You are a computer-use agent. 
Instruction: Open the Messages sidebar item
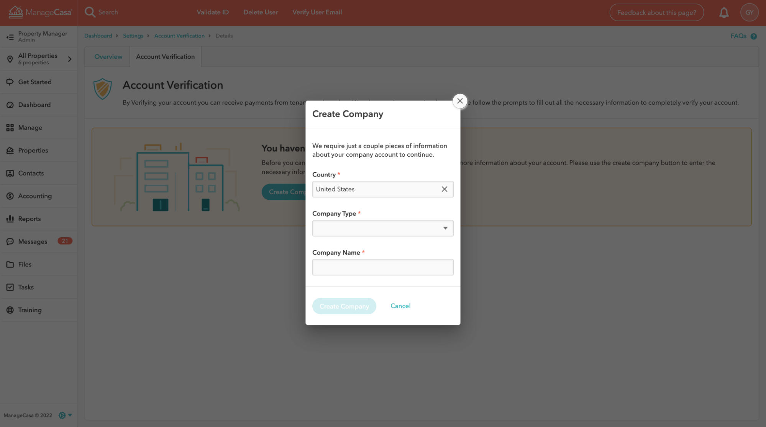(33, 241)
